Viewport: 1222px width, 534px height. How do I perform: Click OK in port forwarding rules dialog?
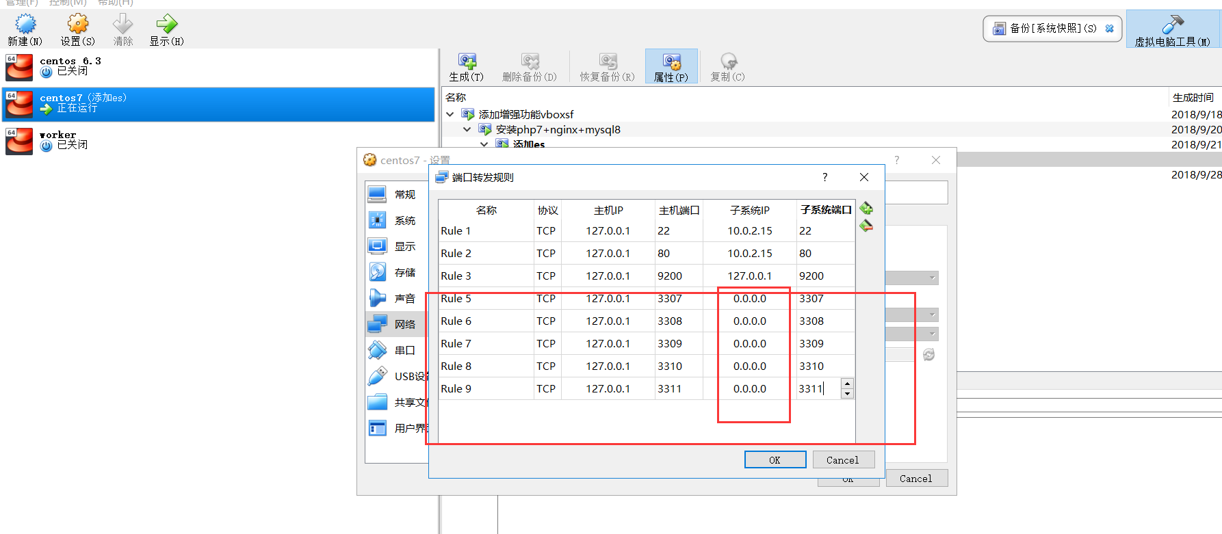(x=775, y=460)
